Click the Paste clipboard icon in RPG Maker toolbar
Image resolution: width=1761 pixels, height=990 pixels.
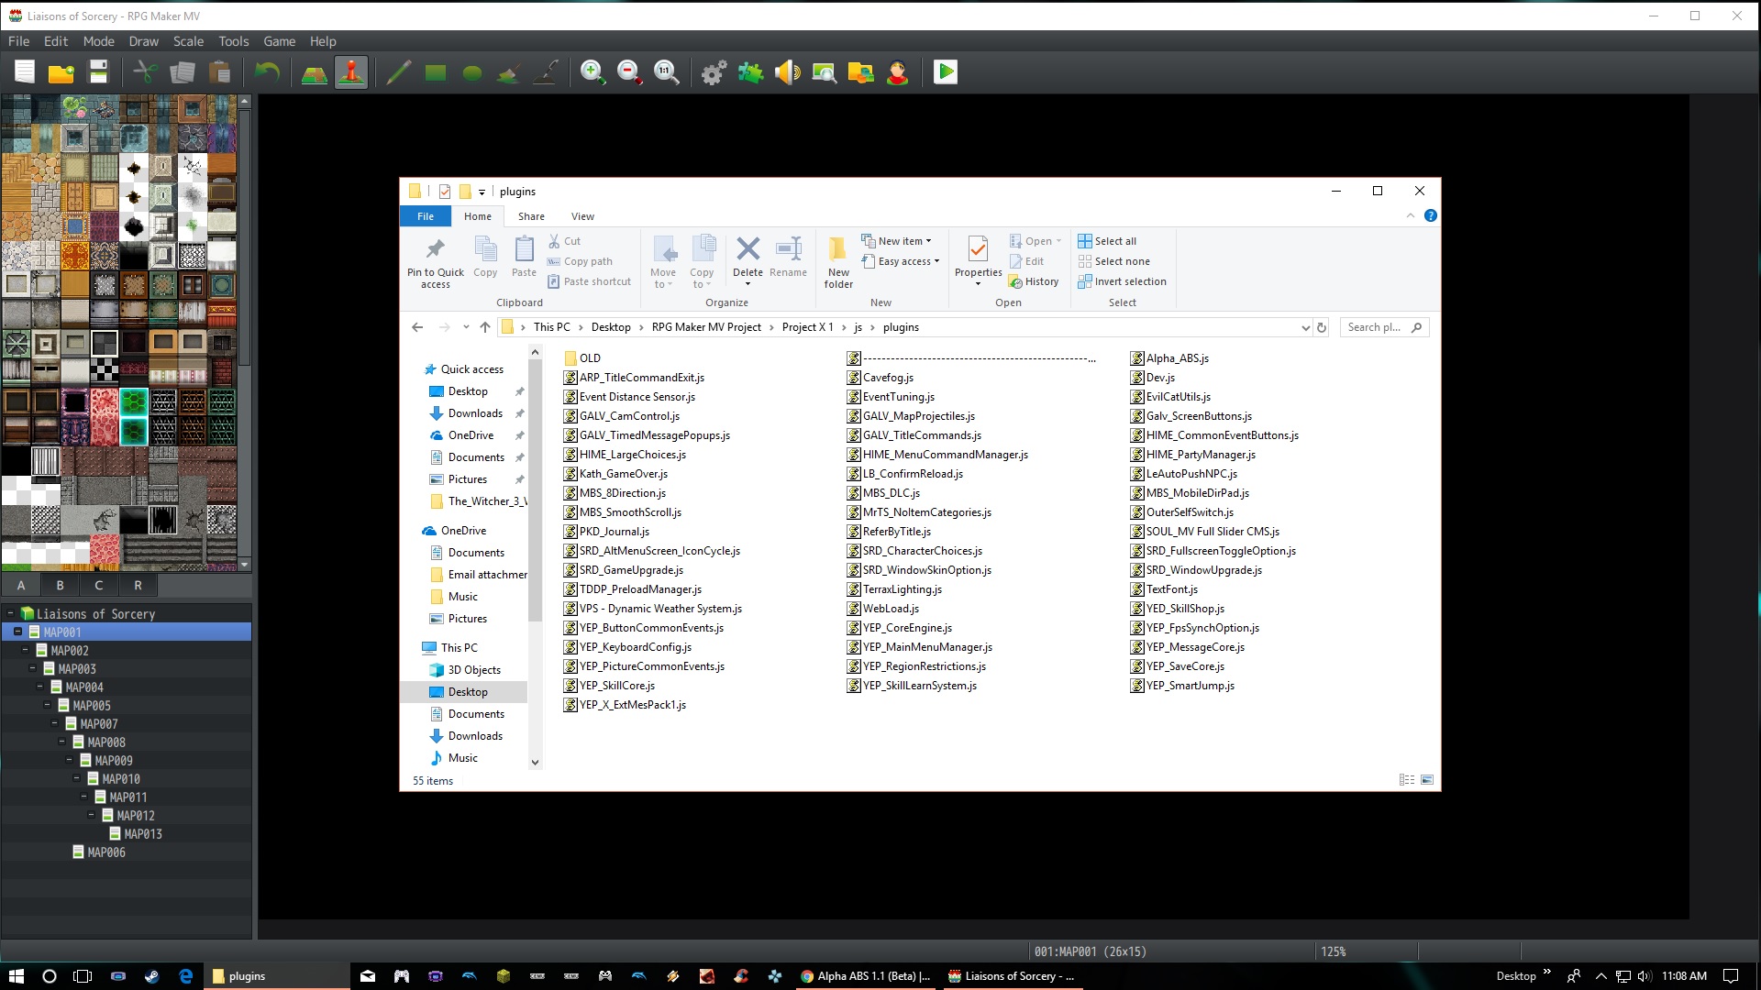point(219,72)
